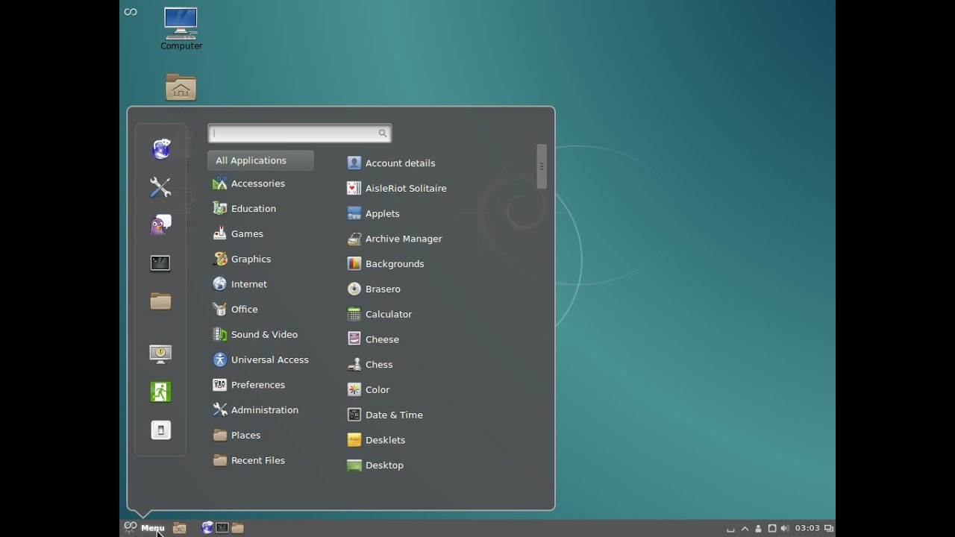Open the Home folder desktop icon
This screenshot has height=537, width=955.
click(x=181, y=87)
